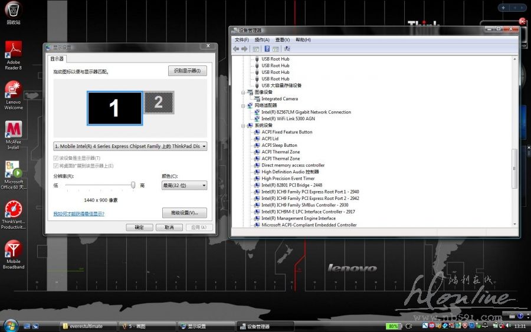
Task: Toggle the main monitor checkbox (该设备是主显示器)
Action: tap(56, 158)
